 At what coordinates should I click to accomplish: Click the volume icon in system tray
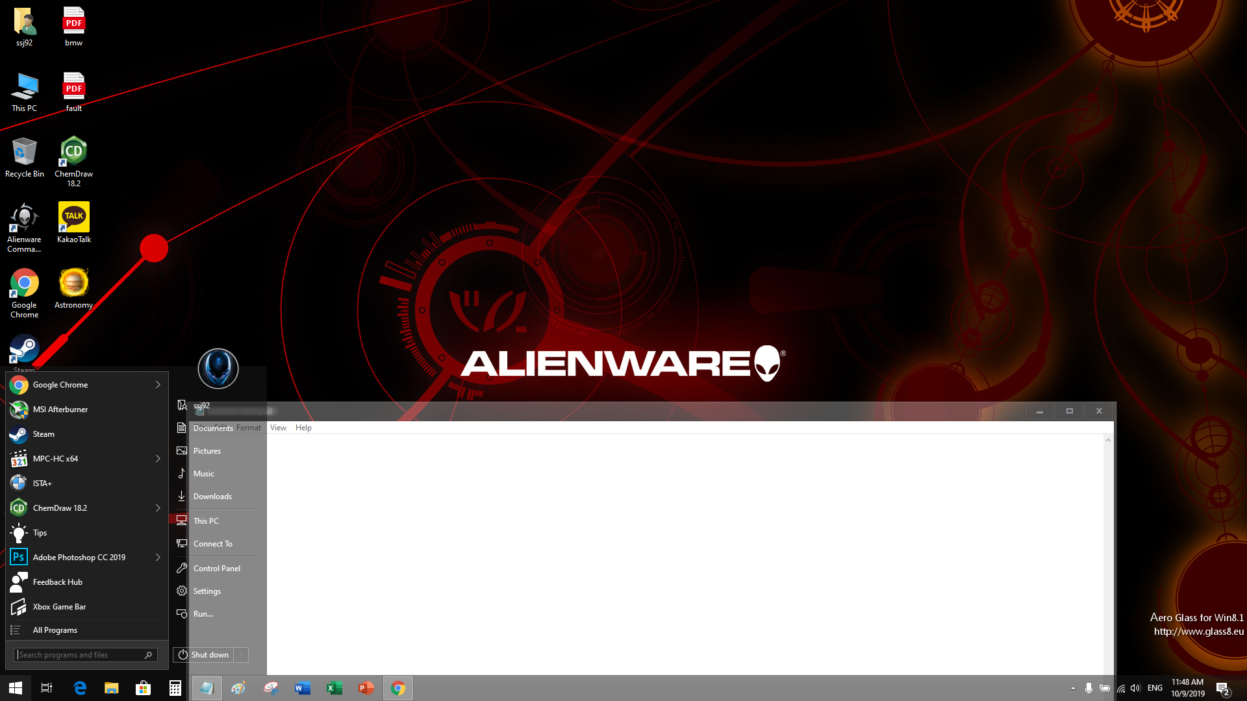[x=1135, y=688]
